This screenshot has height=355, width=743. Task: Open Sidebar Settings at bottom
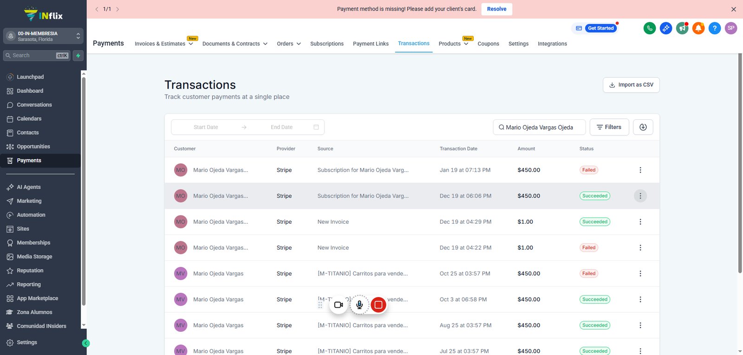tap(27, 342)
